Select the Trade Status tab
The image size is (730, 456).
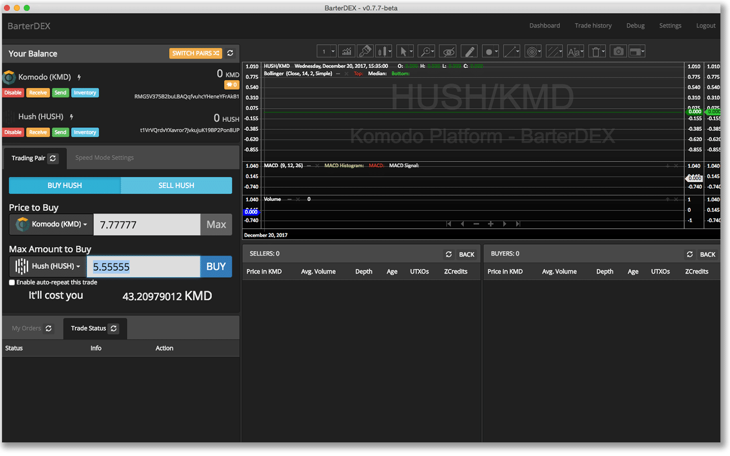pos(95,328)
